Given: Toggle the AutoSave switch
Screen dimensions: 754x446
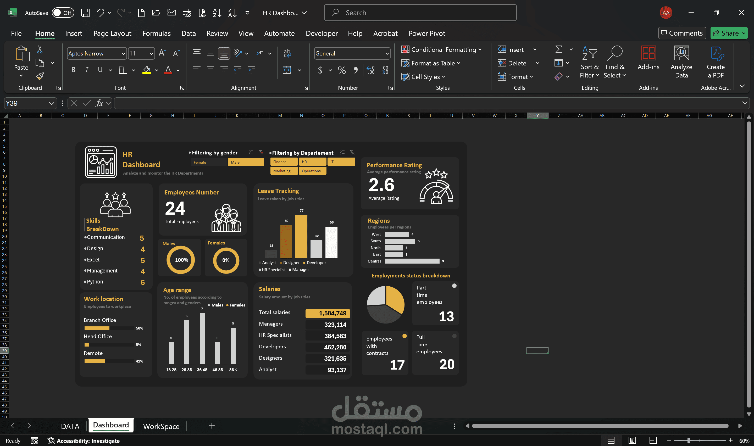Looking at the screenshot, I should point(63,13).
